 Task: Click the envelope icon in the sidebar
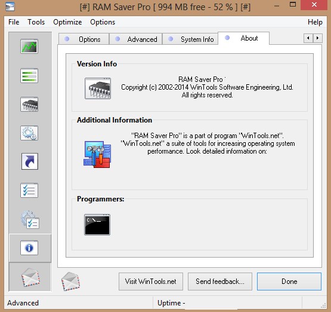(x=30, y=277)
